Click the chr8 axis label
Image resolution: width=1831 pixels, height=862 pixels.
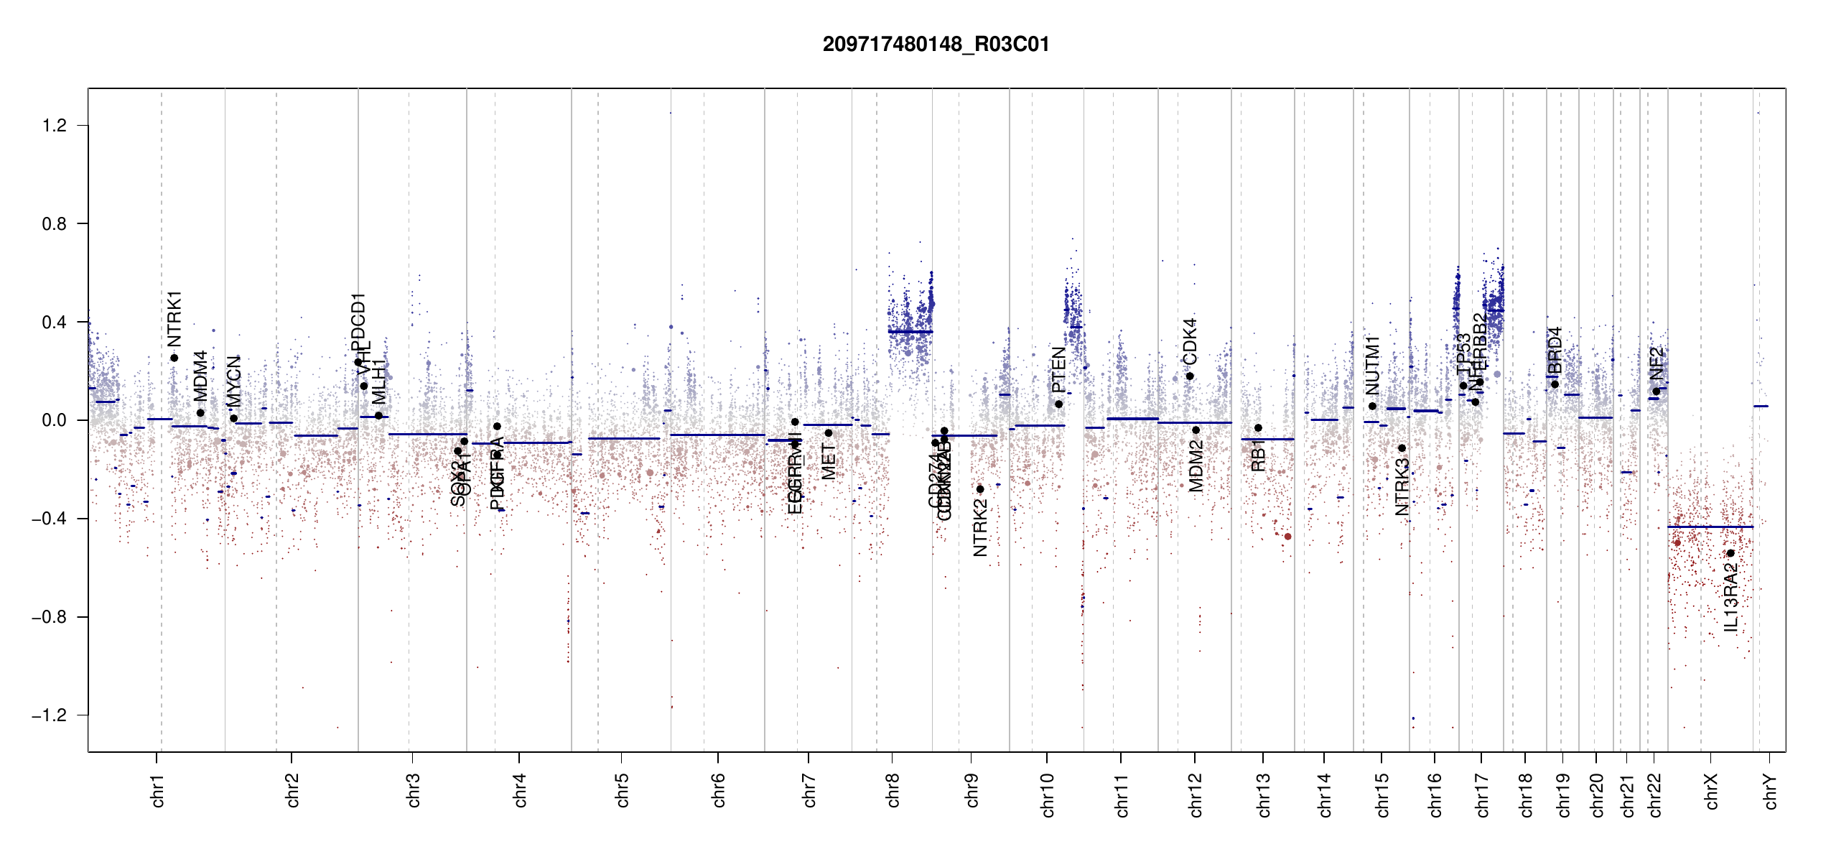coord(893,790)
